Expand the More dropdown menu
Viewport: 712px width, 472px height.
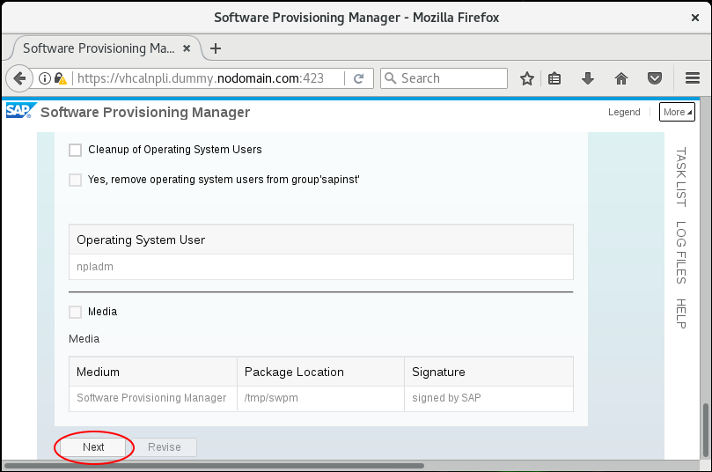(x=677, y=112)
